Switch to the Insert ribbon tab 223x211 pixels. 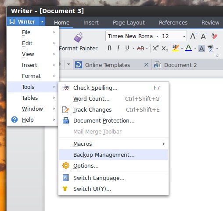click(91, 23)
